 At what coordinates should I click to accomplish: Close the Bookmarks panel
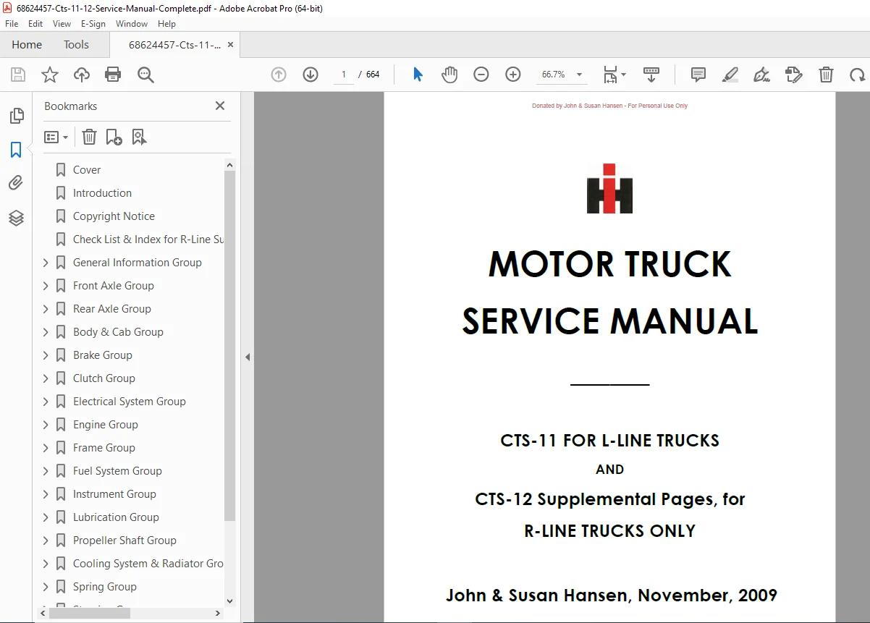(220, 106)
